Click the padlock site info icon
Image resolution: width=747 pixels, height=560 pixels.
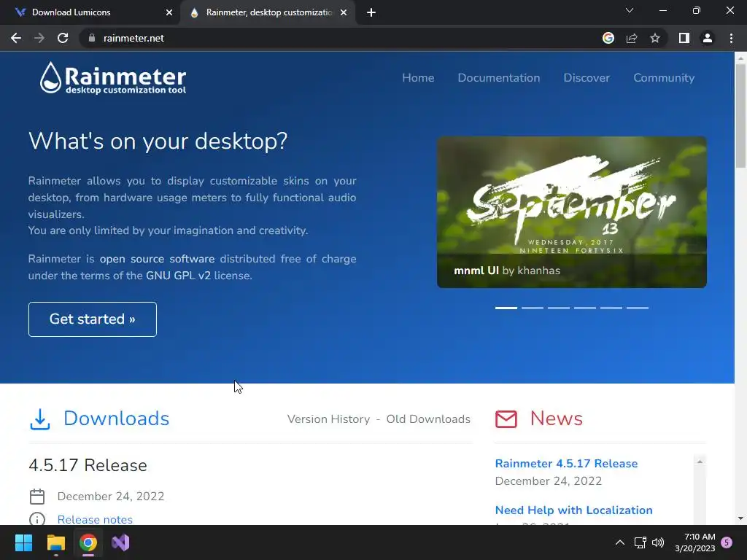92,38
